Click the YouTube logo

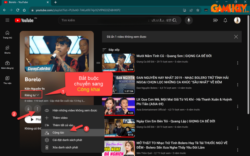(x=24, y=20)
